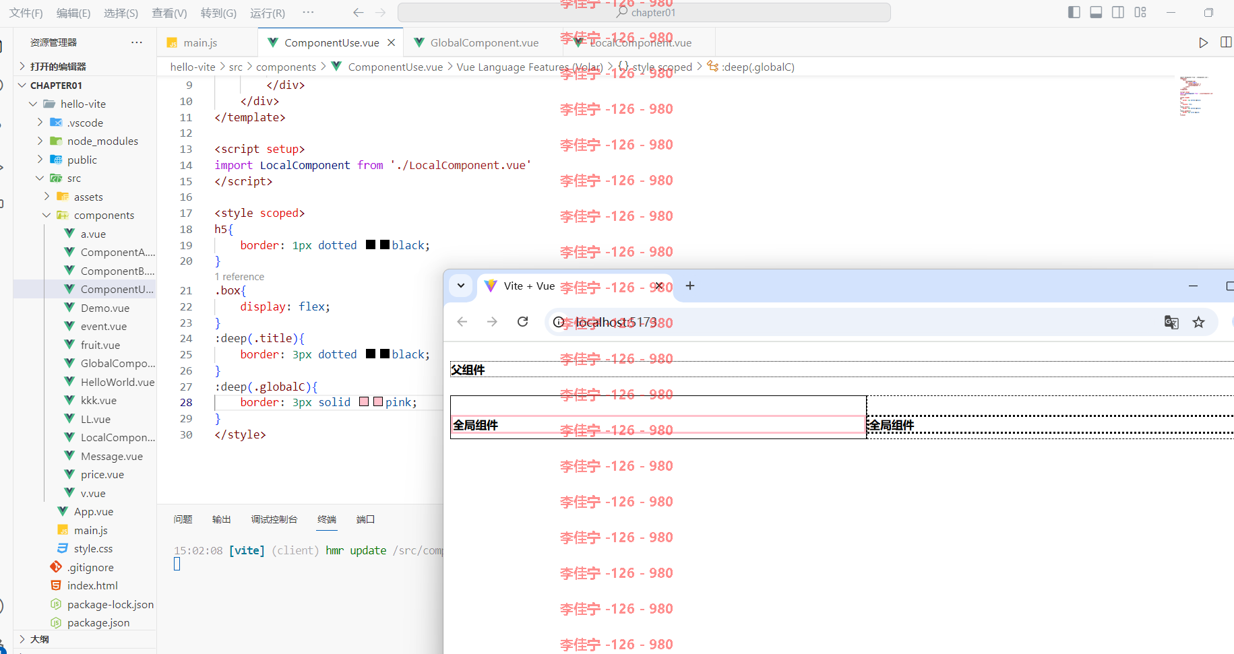1234x654 pixels.
Task: Open event.vue file
Action: tap(104, 326)
